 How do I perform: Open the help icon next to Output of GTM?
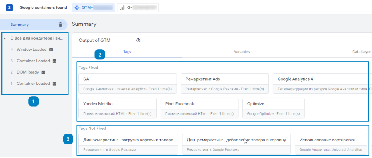[138, 40]
